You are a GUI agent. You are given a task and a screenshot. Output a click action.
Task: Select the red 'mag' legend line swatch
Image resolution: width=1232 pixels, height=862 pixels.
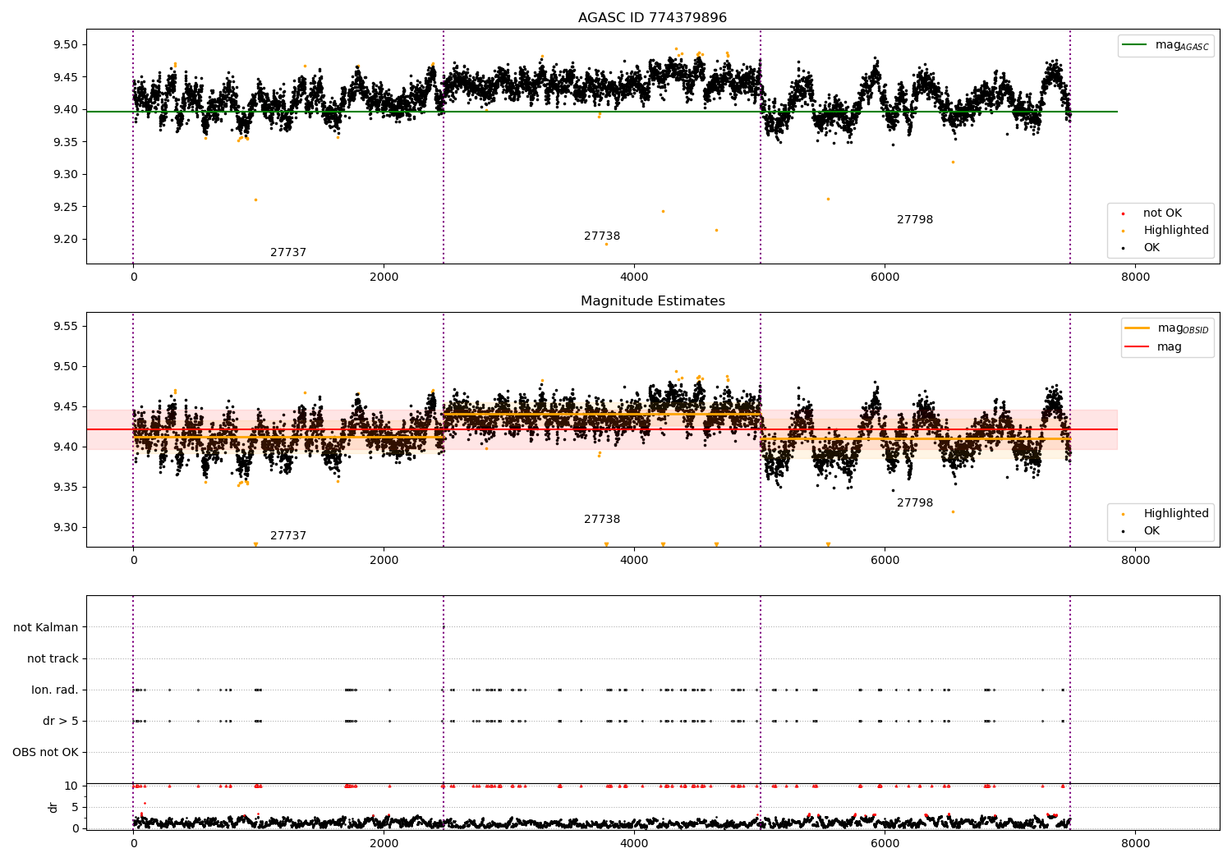[1138, 347]
